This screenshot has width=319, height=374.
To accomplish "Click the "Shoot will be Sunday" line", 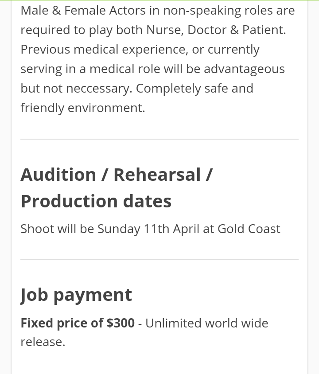I will (x=80, y=229).
